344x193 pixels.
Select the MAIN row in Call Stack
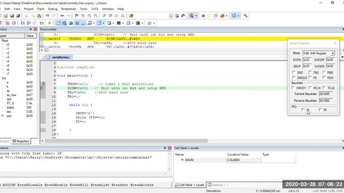point(235,160)
